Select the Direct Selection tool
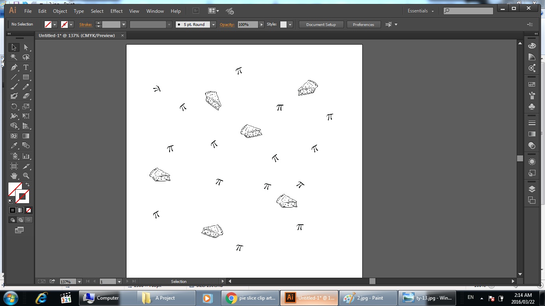Image resolution: width=545 pixels, height=306 pixels. click(26, 47)
